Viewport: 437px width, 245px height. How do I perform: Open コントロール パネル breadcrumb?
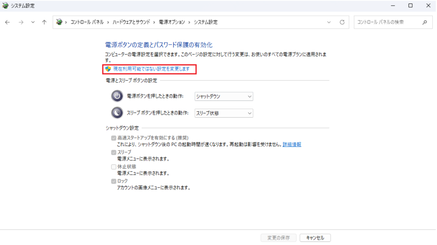pyautogui.click(x=87, y=22)
